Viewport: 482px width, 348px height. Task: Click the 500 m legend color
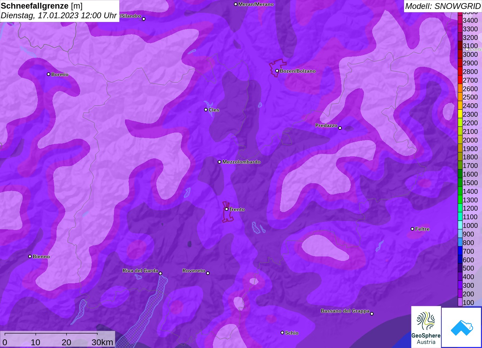point(460,268)
